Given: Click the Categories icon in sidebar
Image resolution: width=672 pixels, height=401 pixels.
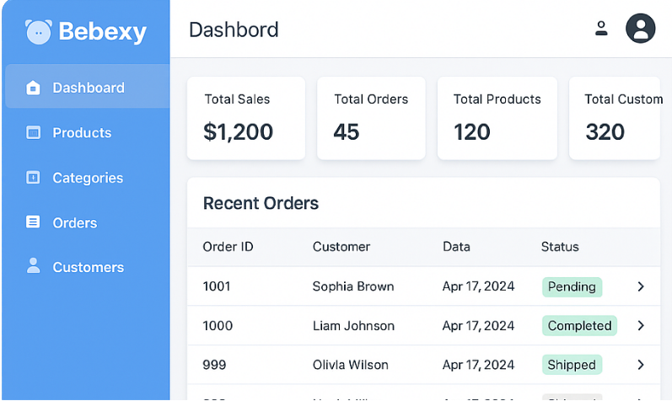Looking at the screenshot, I should (33, 178).
